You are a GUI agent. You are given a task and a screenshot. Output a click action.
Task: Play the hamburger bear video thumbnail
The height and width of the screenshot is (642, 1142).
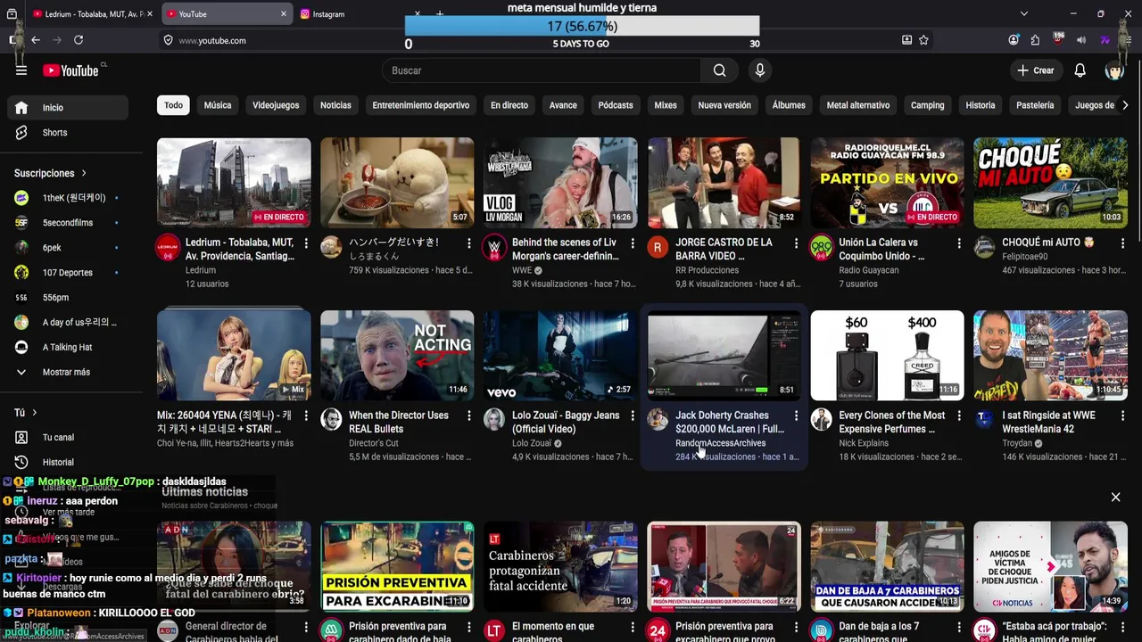click(397, 183)
